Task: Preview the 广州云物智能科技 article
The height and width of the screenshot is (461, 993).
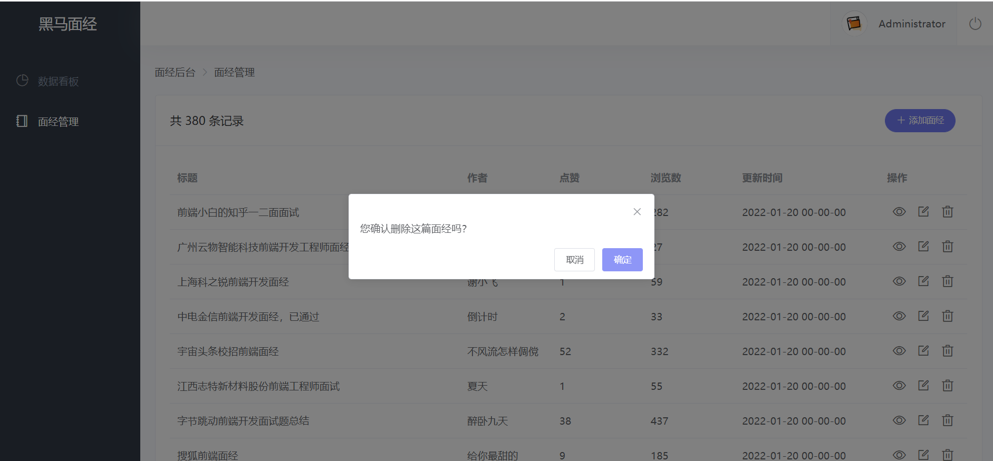Action: [899, 247]
